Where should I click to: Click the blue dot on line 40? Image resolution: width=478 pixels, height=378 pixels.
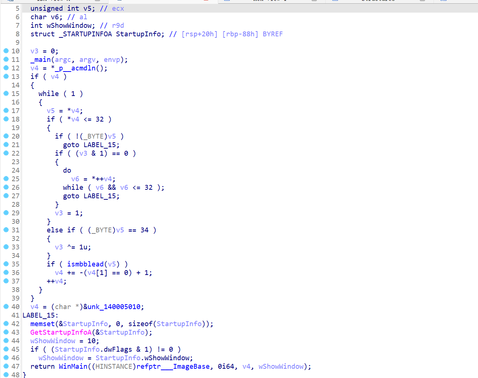[6, 306]
